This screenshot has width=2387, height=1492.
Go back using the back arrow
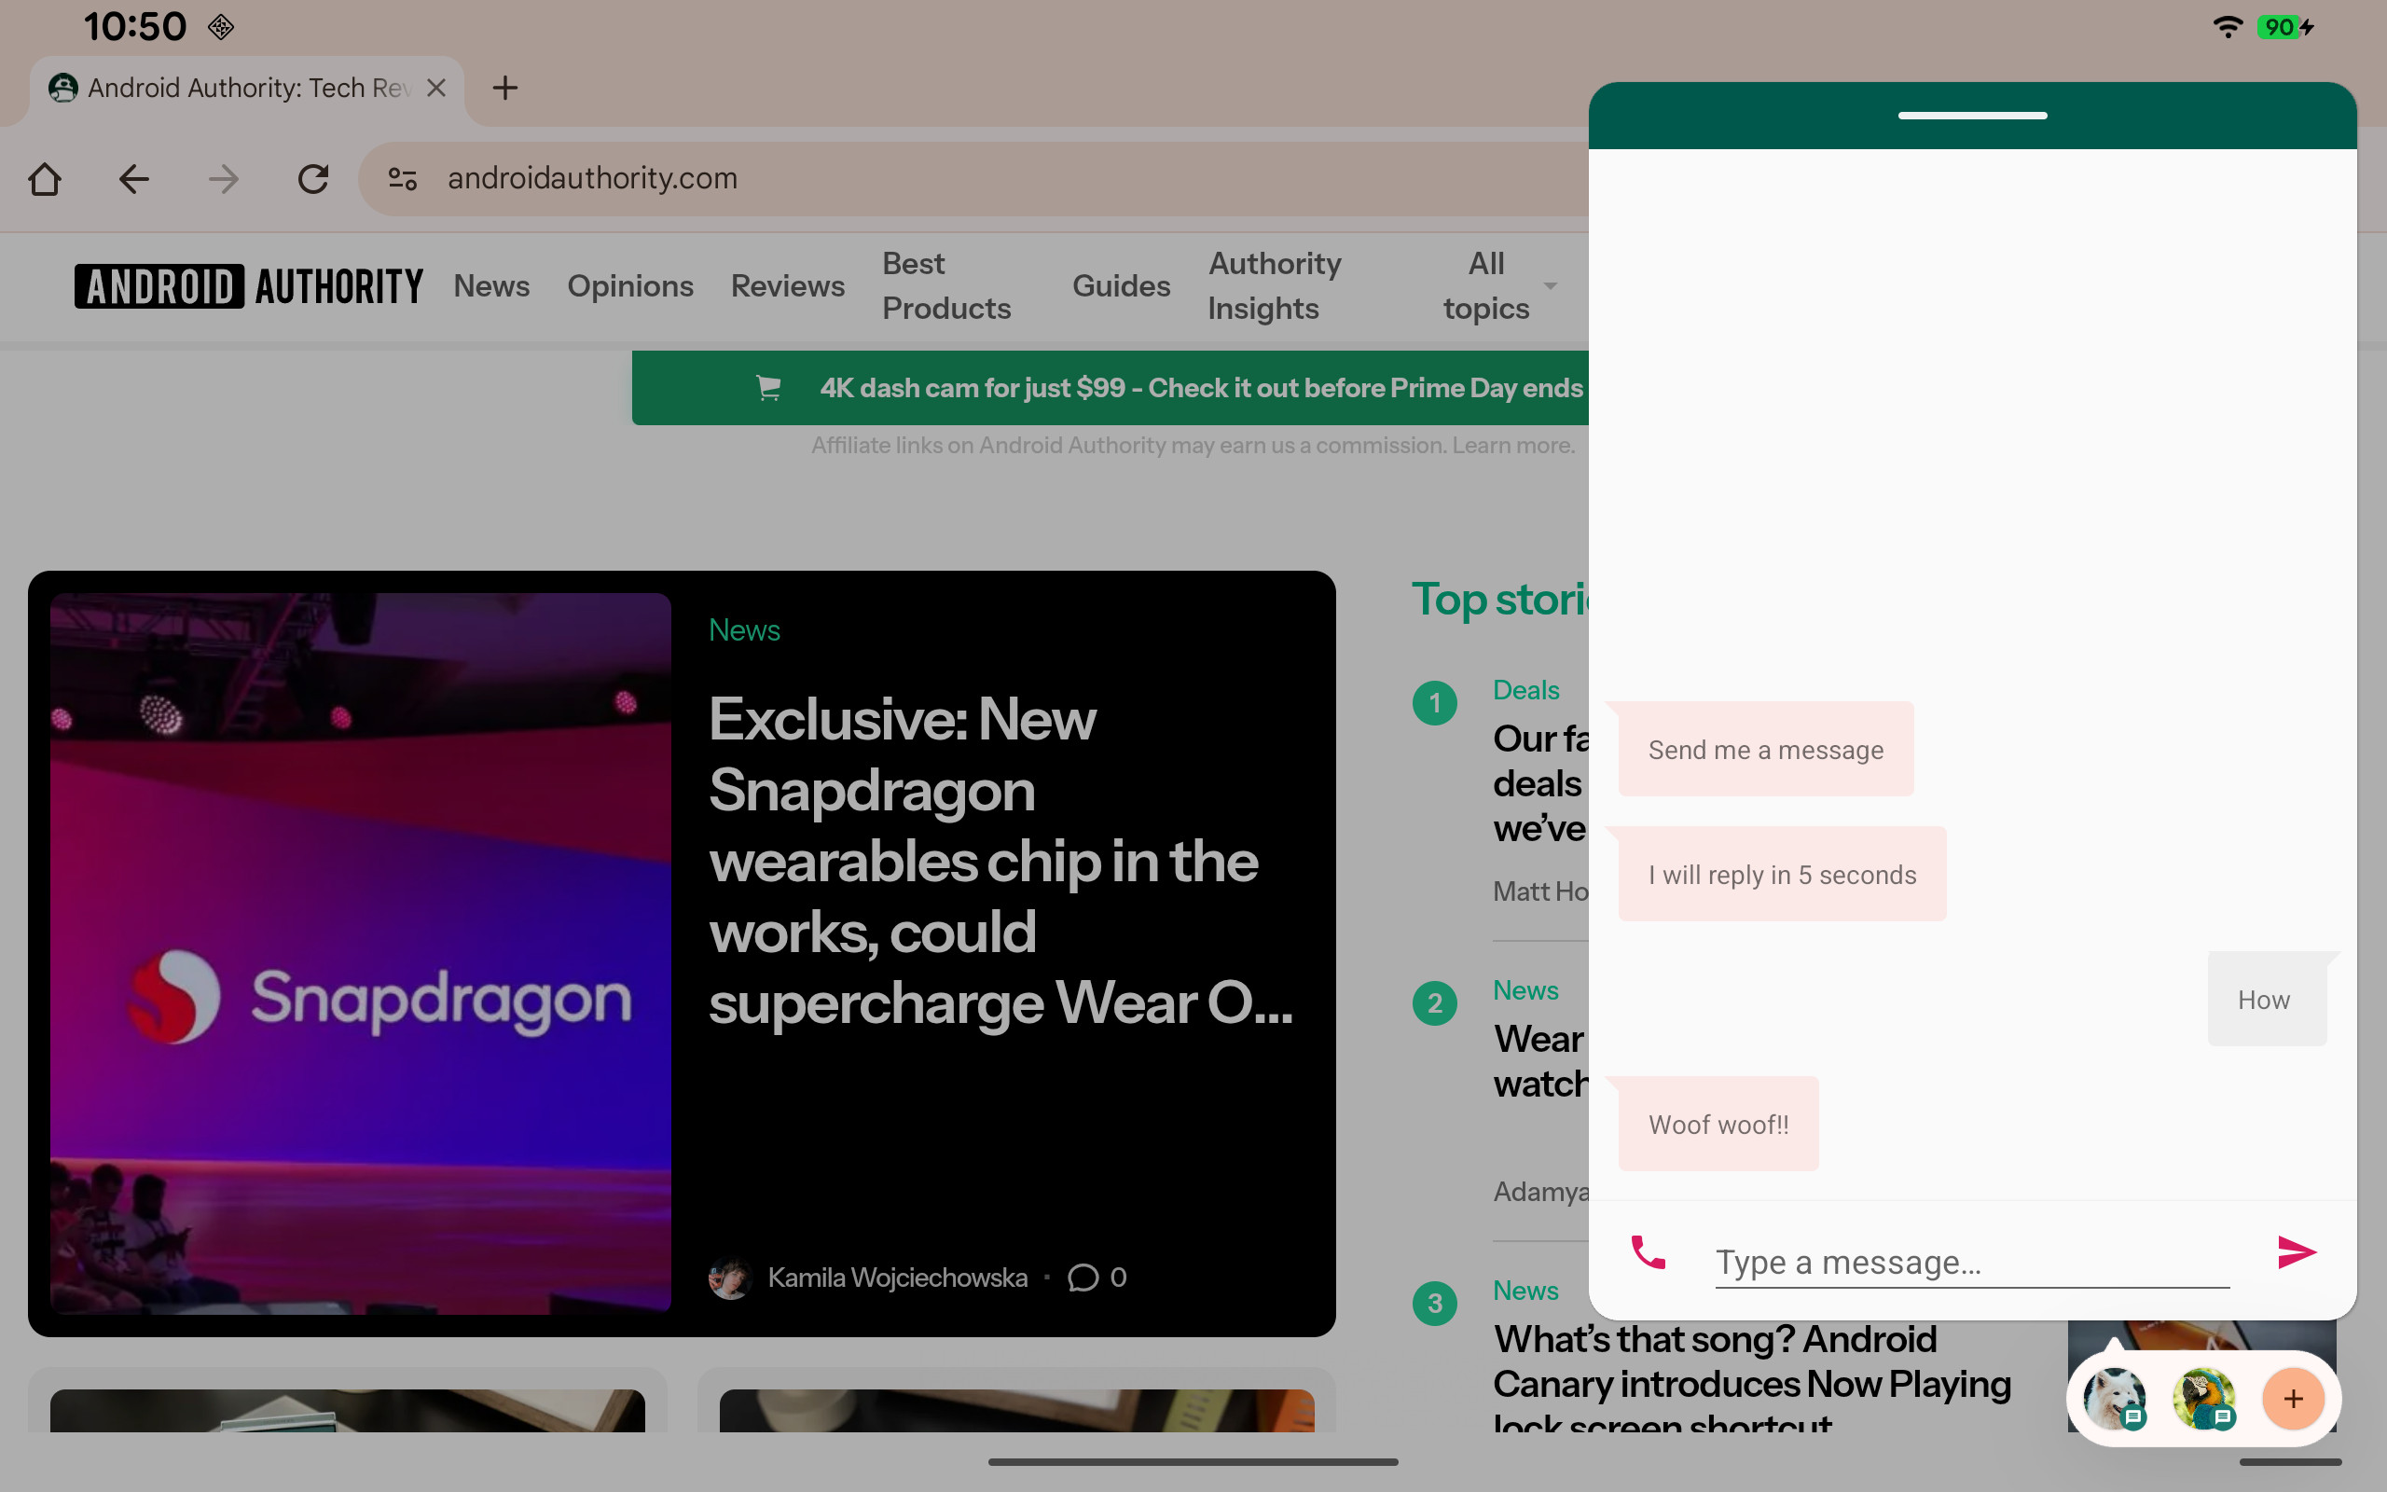click(134, 179)
